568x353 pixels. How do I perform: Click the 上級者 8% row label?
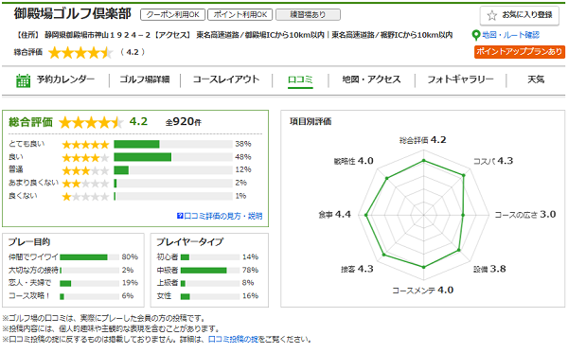pyautogui.click(x=168, y=283)
